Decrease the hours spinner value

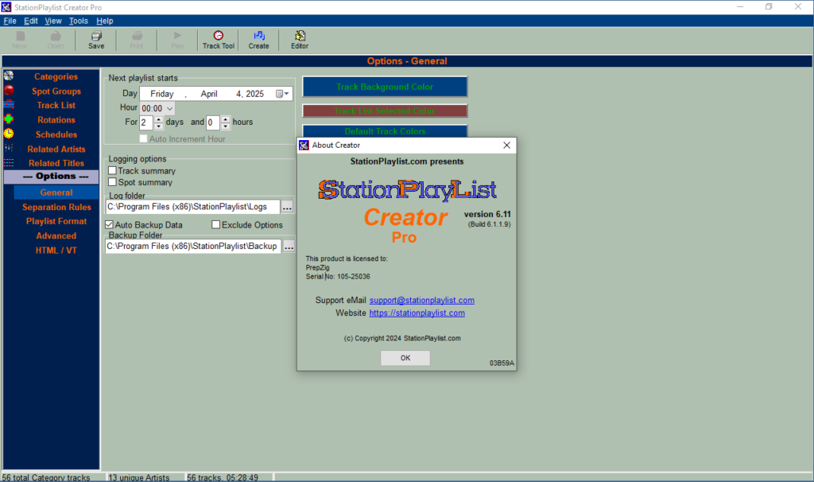(x=225, y=126)
